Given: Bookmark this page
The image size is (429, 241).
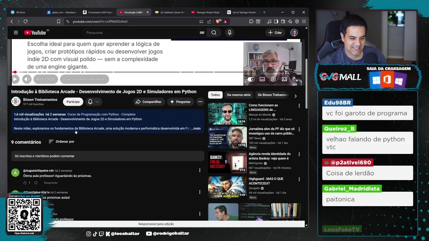Looking at the screenshot, I should click(59, 21).
